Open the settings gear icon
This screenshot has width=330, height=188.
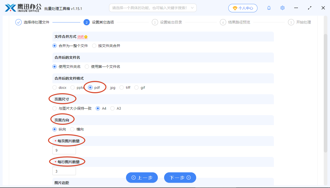(283, 8)
